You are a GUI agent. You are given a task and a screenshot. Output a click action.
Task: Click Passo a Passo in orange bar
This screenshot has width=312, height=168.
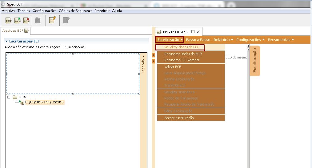(x=198, y=40)
